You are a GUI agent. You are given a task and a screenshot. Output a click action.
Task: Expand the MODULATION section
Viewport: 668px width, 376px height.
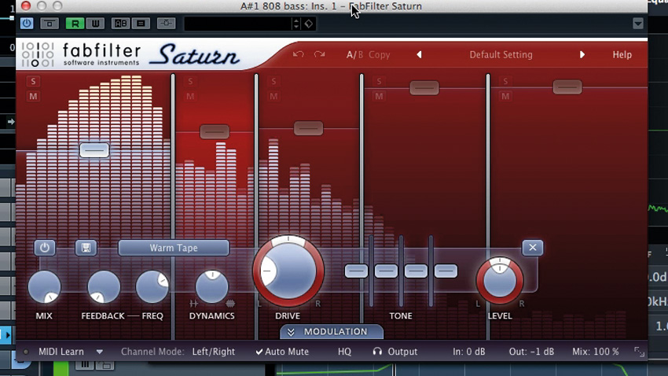tap(332, 332)
